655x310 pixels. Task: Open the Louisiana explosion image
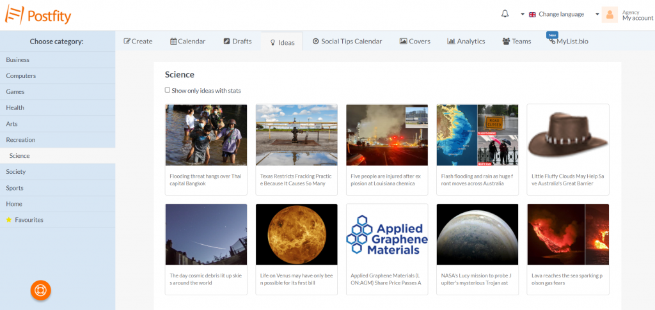pos(387,135)
